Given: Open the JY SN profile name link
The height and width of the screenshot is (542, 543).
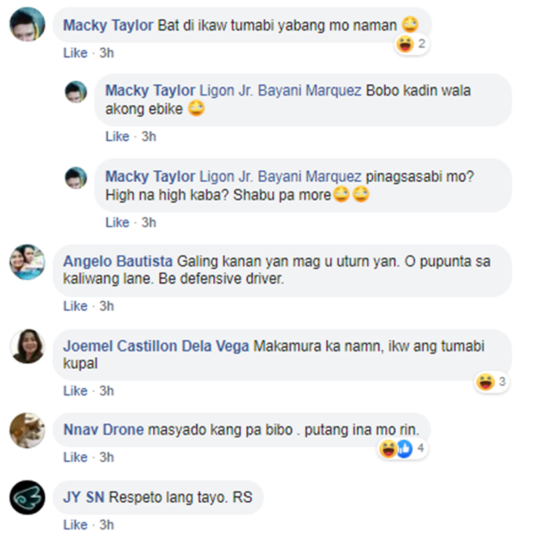Looking at the screenshot, I should click(x=84, y=497).
